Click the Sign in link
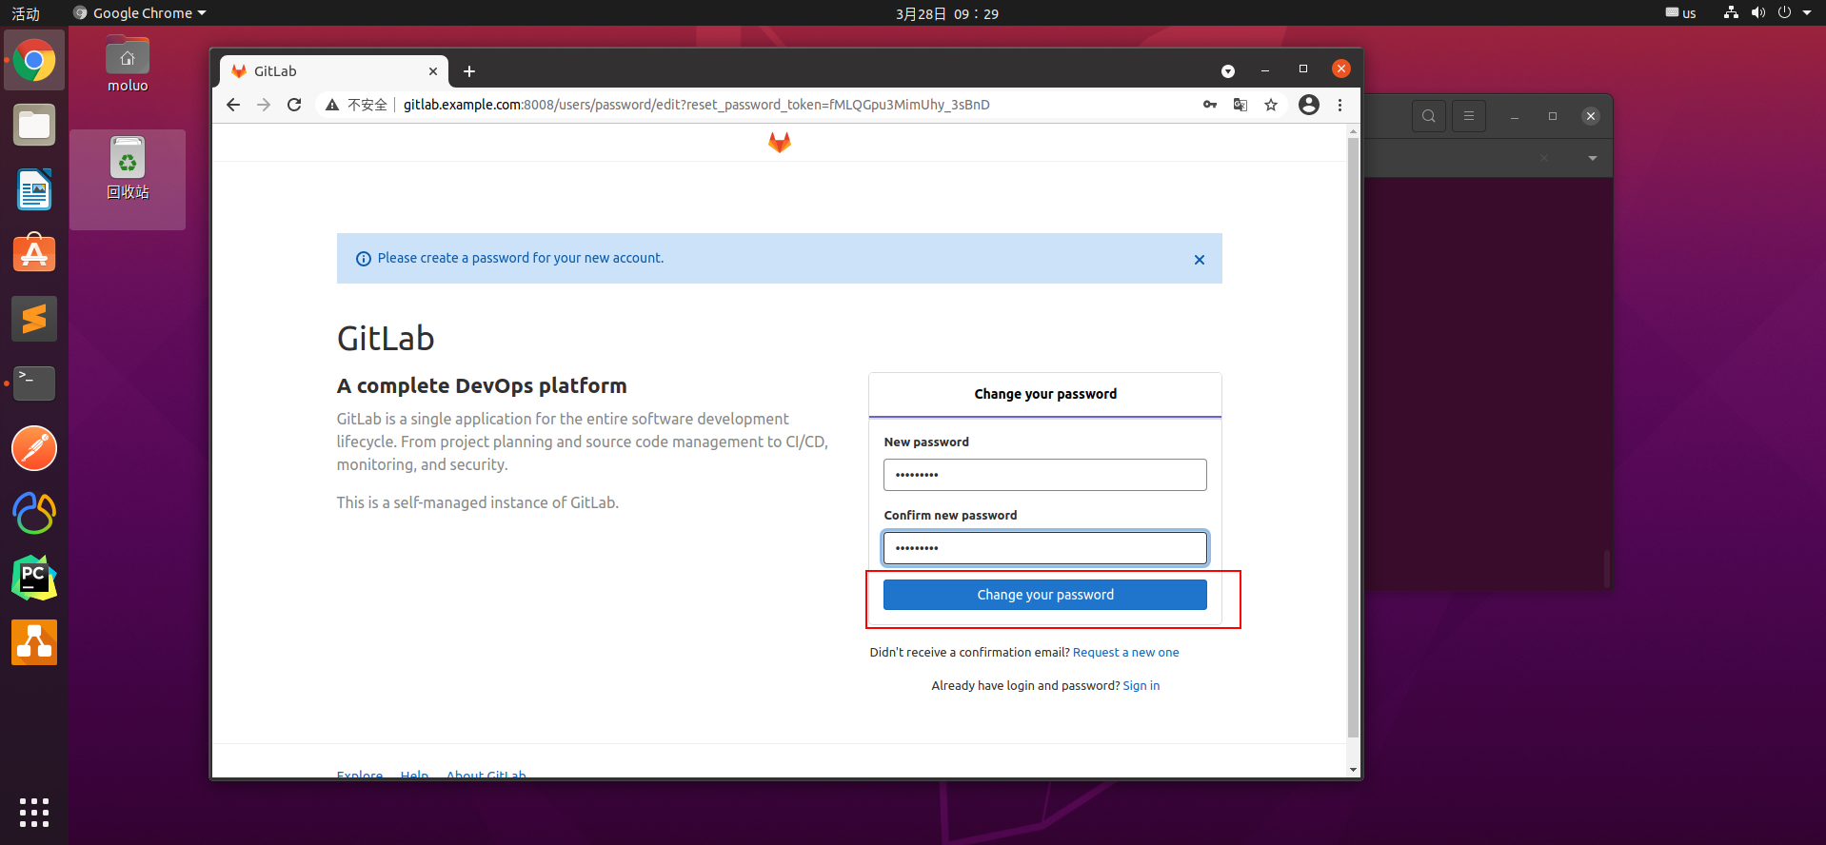Screen dimensions: 1826x845 tap(1141, 686)
